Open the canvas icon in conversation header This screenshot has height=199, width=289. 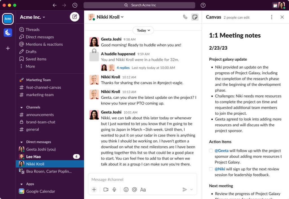(195, 17)
